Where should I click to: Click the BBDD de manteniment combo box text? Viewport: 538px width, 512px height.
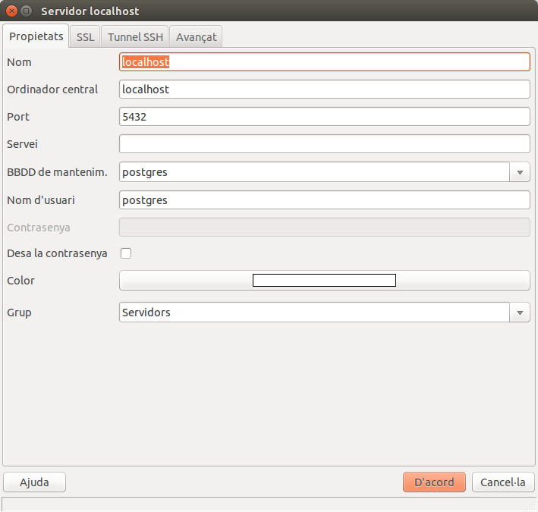pos(314,172)
